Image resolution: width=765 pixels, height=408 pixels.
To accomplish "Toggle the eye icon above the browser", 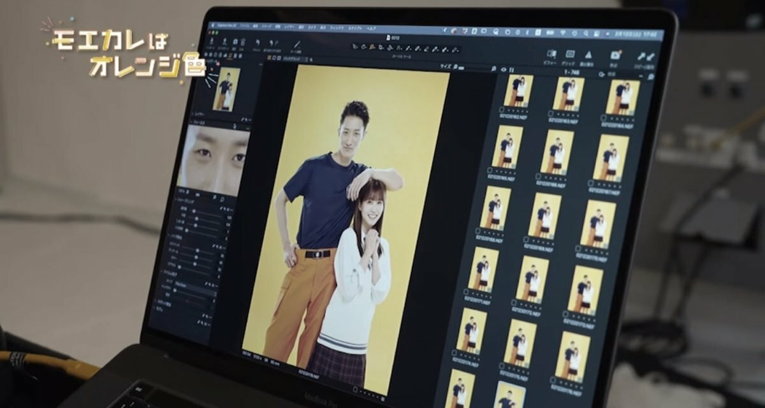I will [504, 69].
